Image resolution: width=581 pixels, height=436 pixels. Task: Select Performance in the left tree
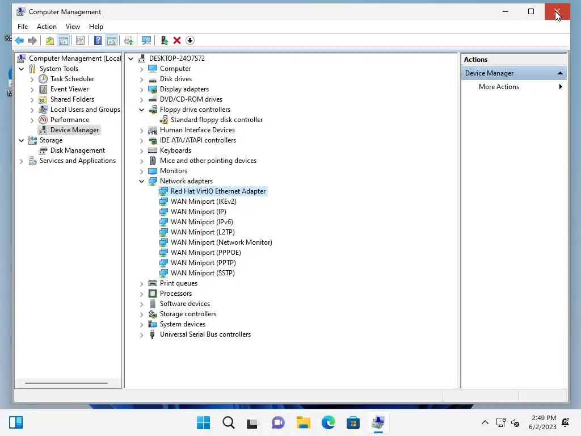(70, 120)
